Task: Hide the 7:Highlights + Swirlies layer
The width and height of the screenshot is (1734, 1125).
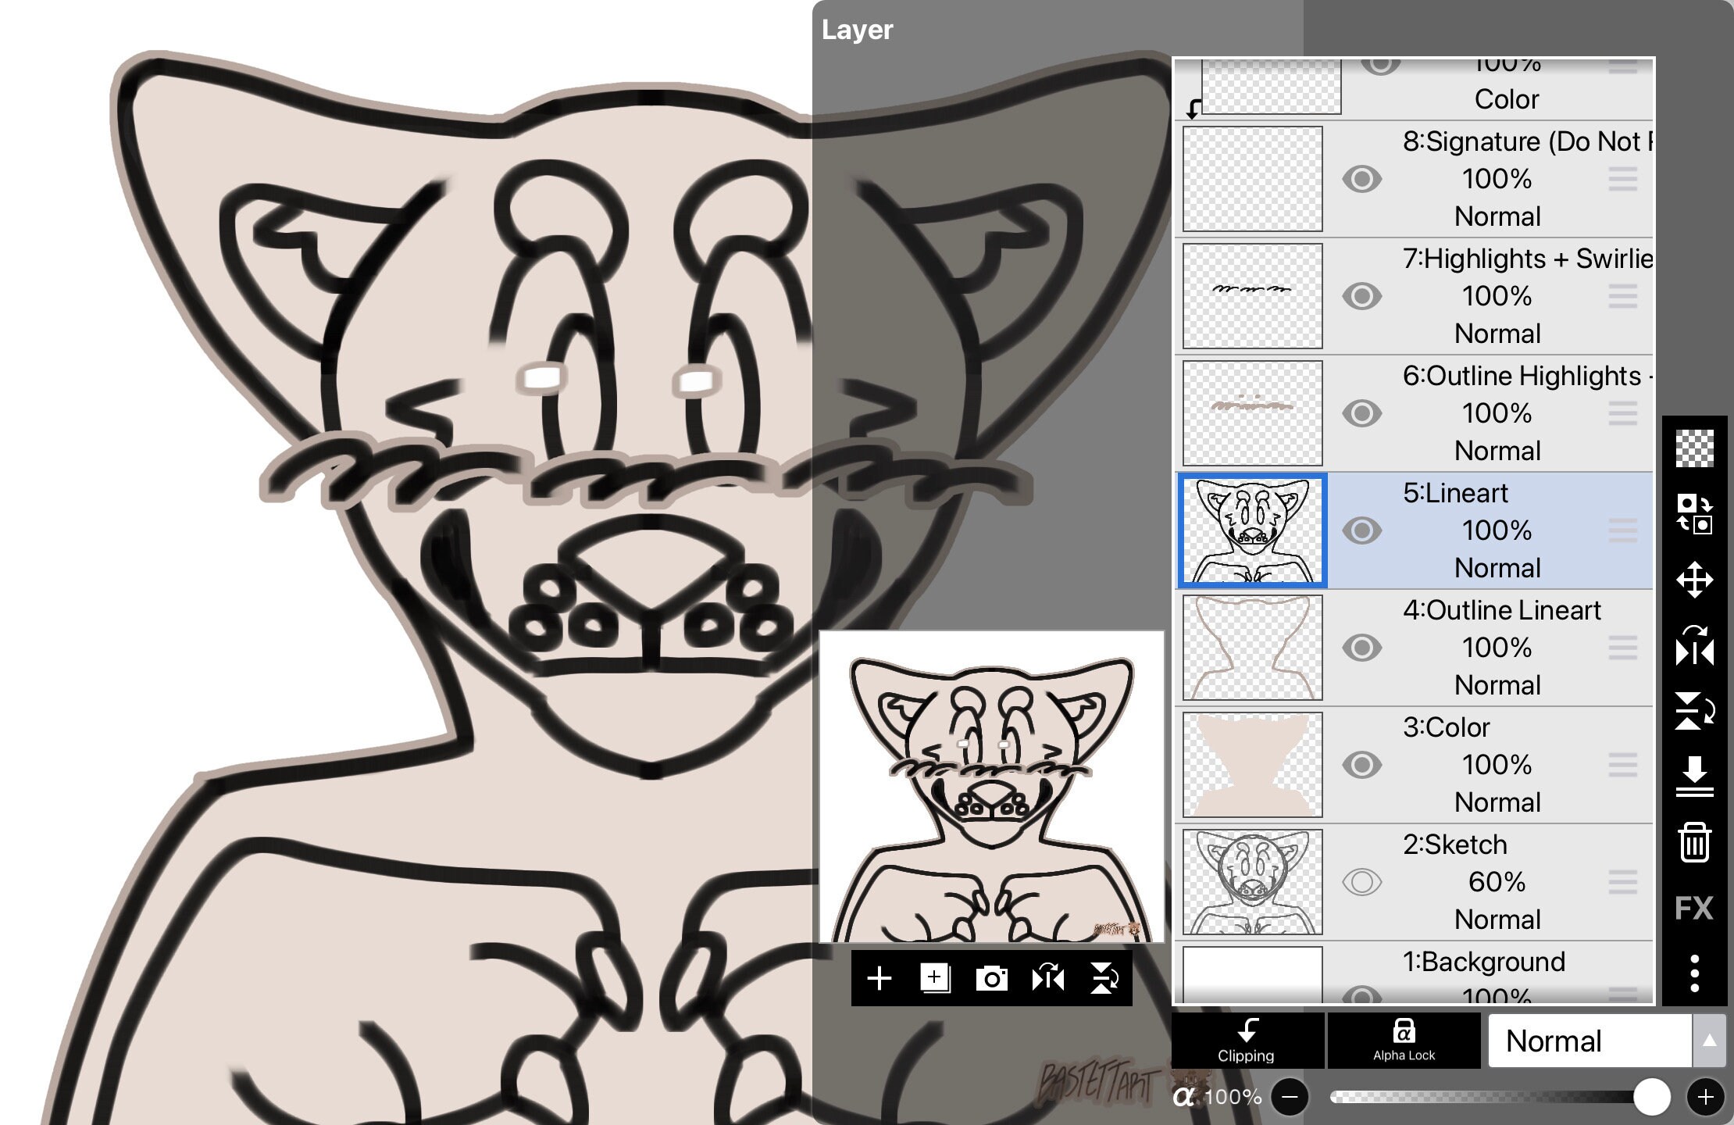Action: [1361, 296]
